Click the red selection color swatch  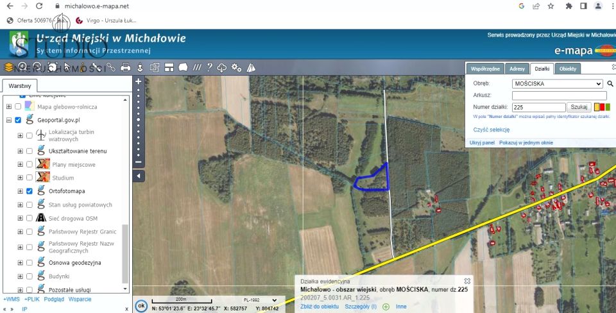click(602, 107)
